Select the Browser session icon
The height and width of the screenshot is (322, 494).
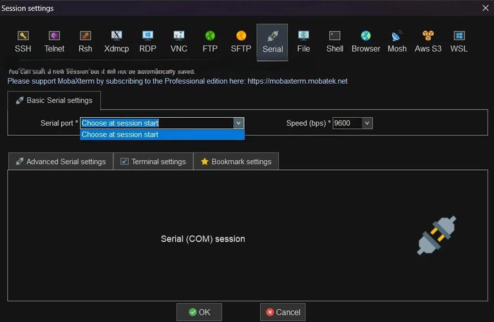(366, 42)
